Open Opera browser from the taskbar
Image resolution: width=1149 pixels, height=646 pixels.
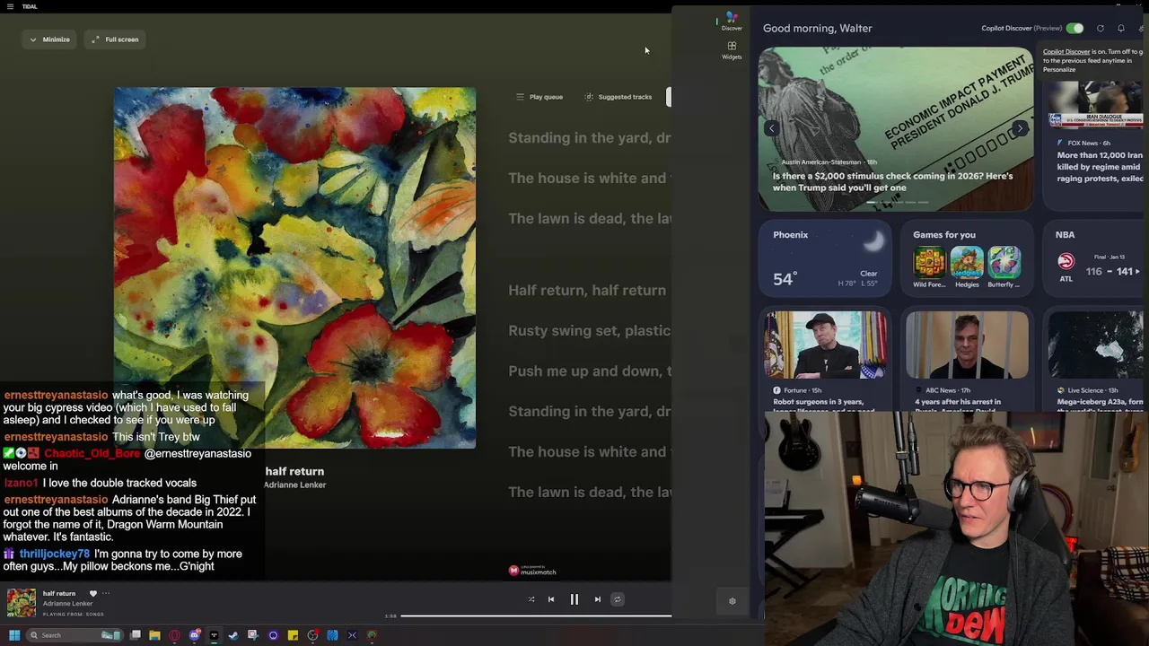coord(174,635)
